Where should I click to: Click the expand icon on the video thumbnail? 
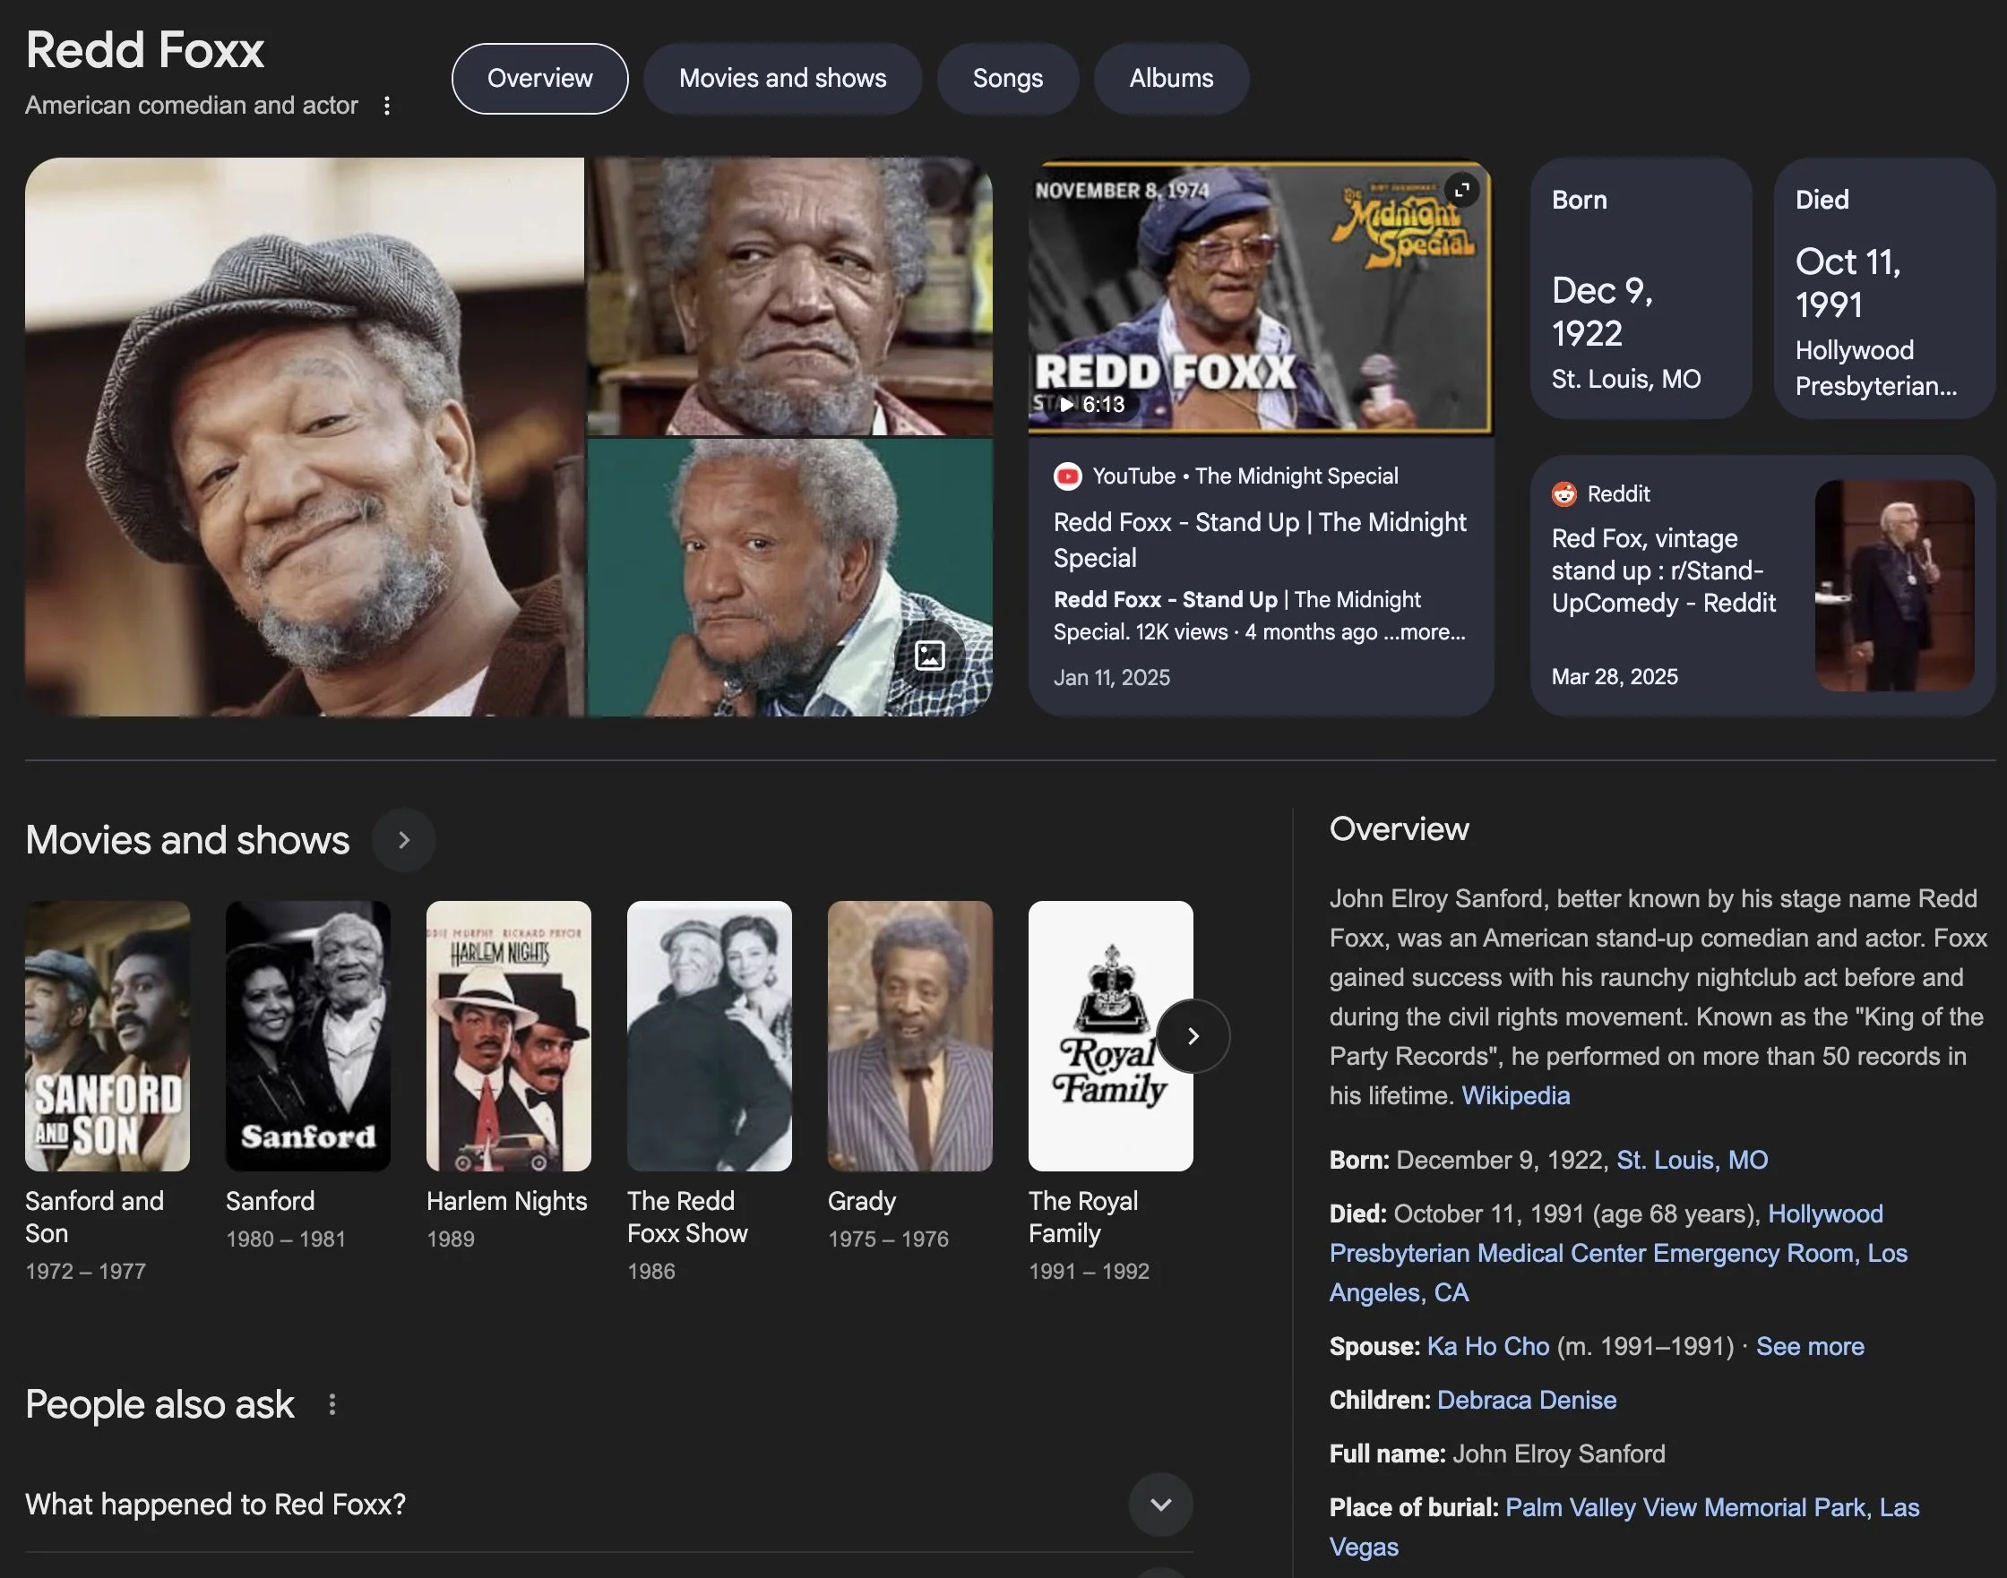point(1461,189)
